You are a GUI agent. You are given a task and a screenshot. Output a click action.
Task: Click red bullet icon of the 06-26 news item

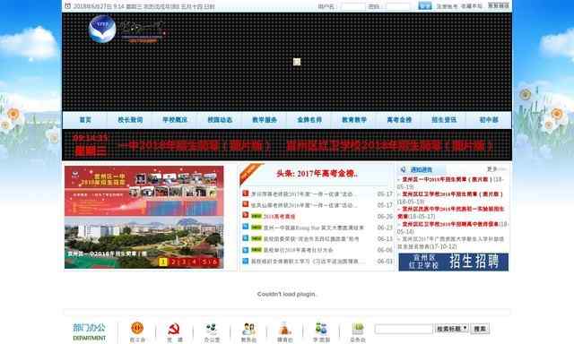246,215
